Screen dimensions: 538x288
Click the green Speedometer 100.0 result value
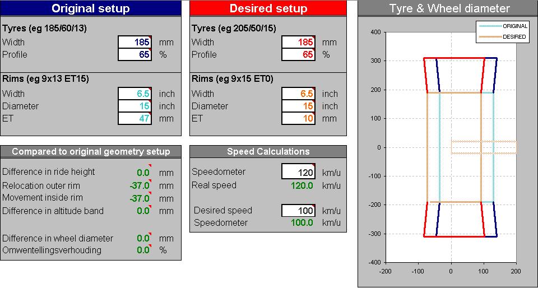click(302, 222)
